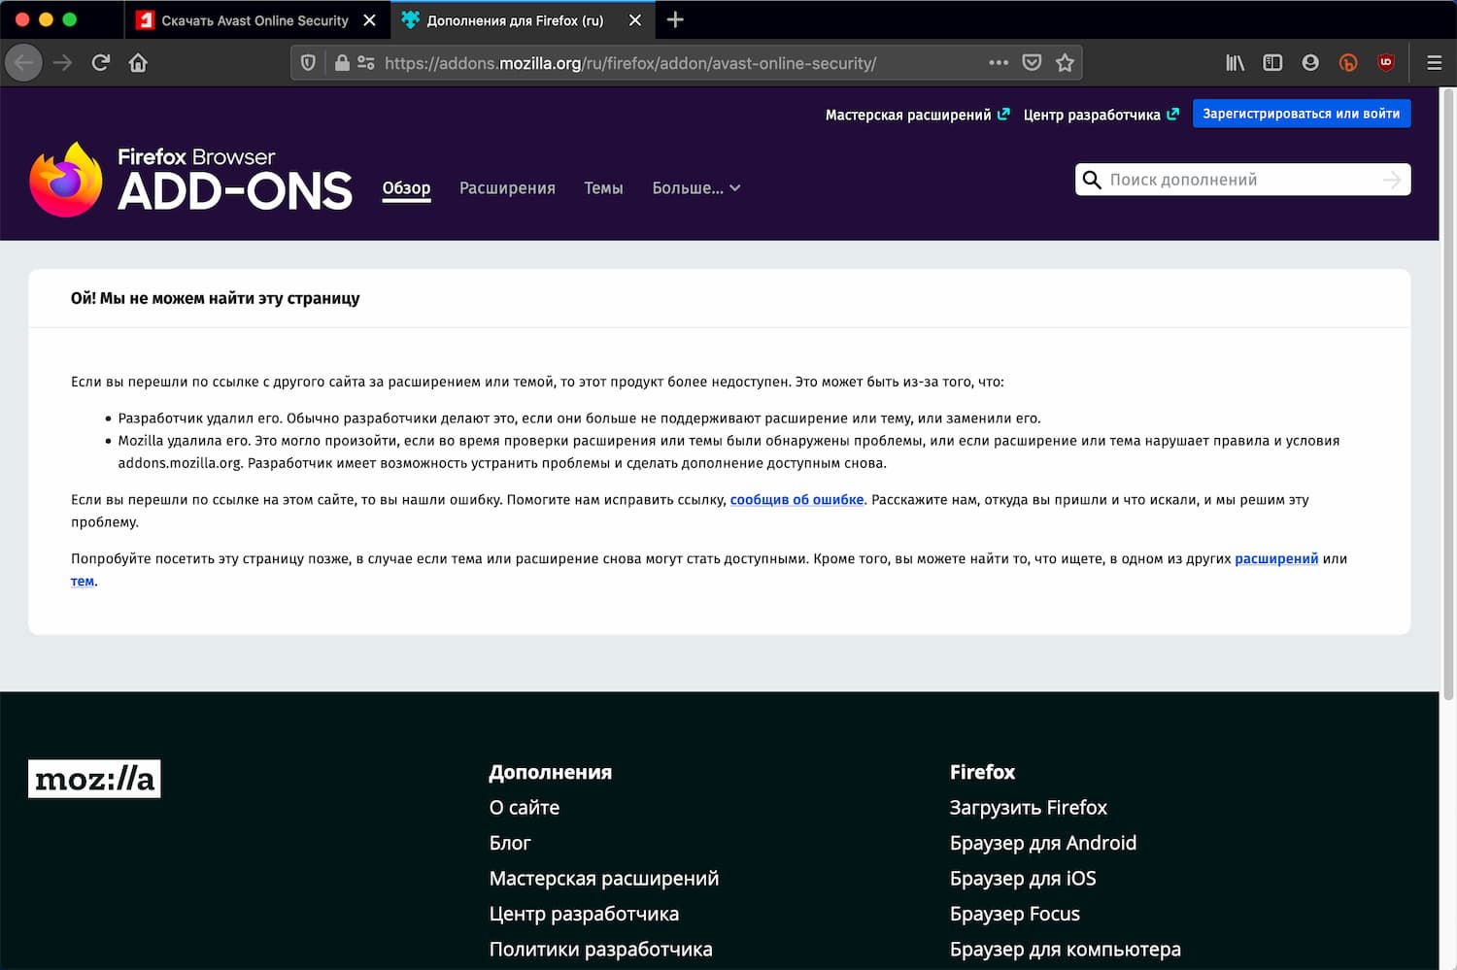Show the browser Library (bookshelf icon)
Screen dimensions: 1457x970
1234,62
